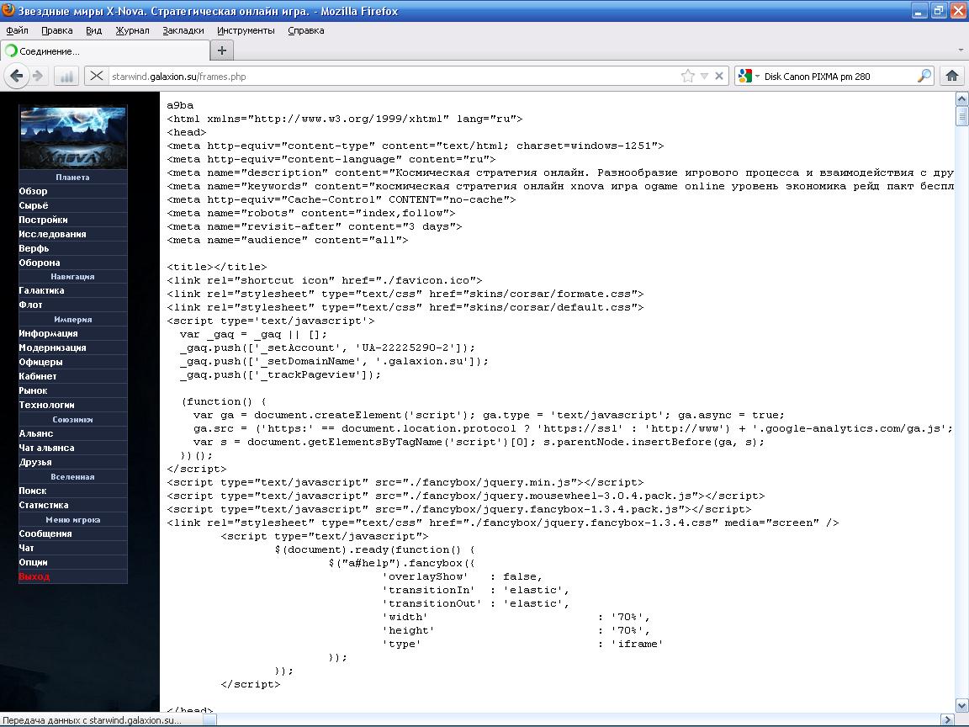Viewport: 969px width, 727px height.
Task: Go forward with the forward arrow button
Action: pos(38,76)
